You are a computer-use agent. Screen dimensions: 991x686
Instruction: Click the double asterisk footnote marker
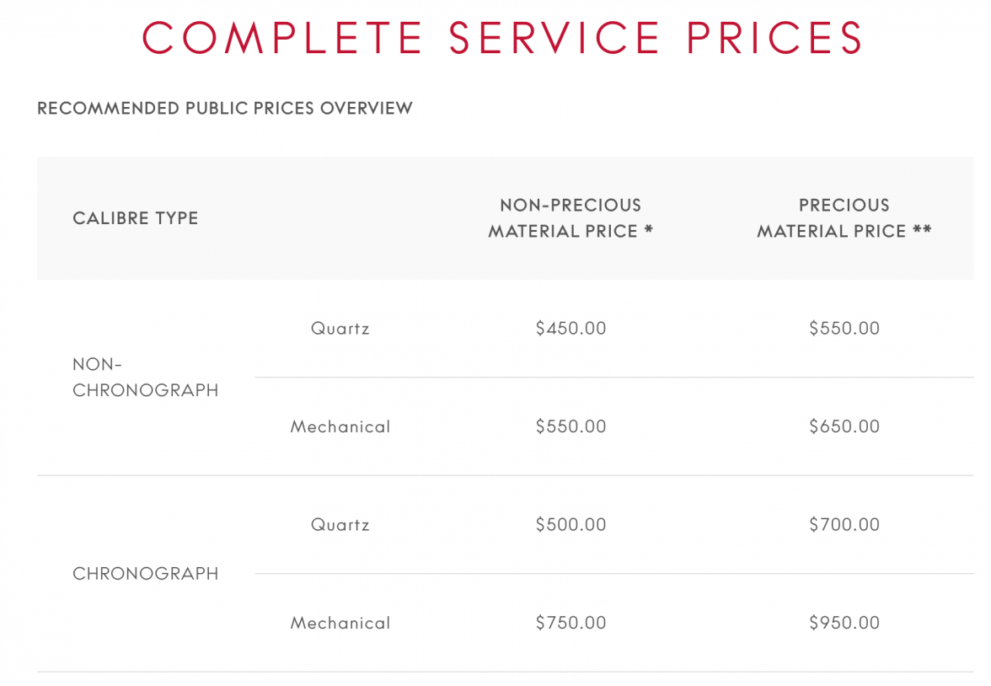pos(923,230)
